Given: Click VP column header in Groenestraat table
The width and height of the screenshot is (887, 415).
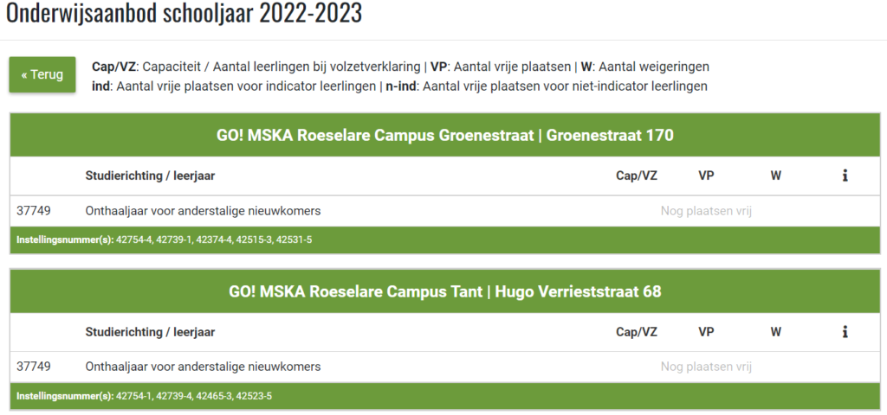Looking at the screenshot, I should (706, 176).
